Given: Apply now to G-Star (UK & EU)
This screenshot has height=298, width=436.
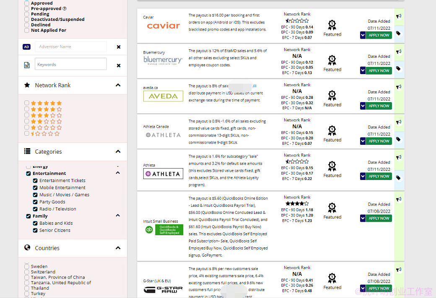Looking at the screenshot, I should tap(379, 288).
